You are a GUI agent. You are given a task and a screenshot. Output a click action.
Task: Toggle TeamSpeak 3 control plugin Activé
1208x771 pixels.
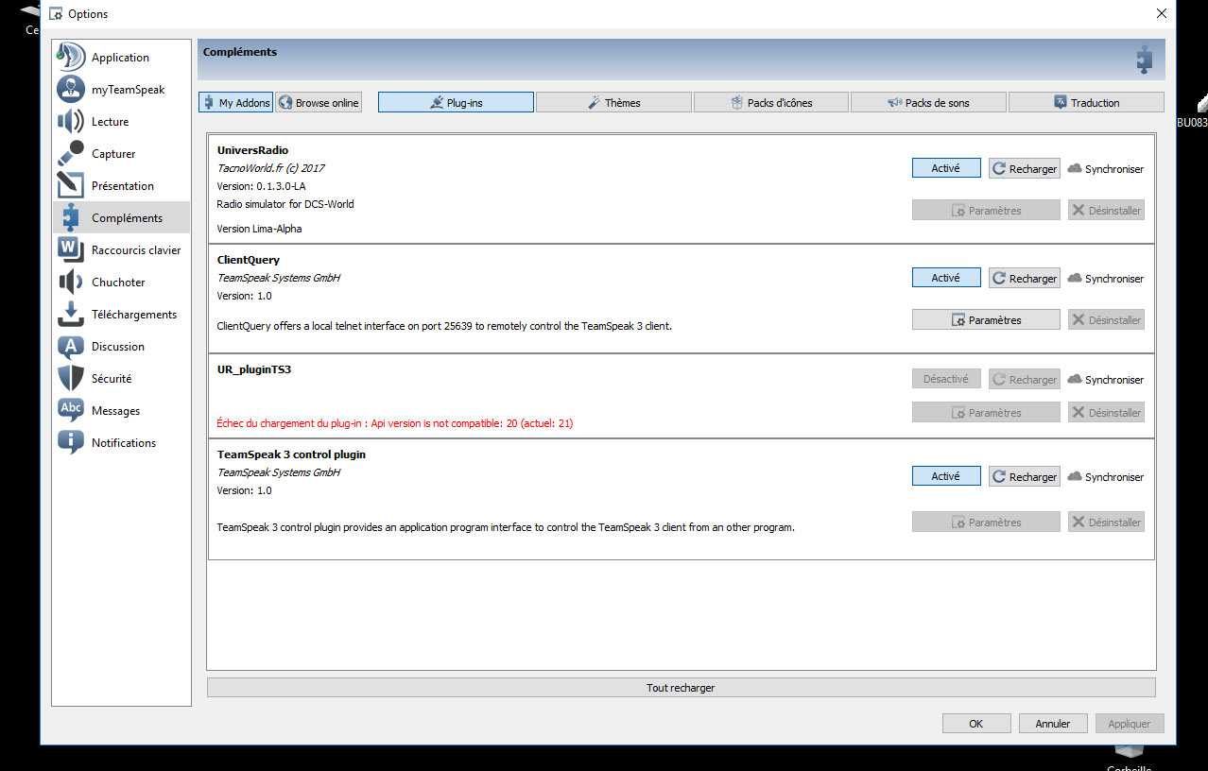click(945, 476)
